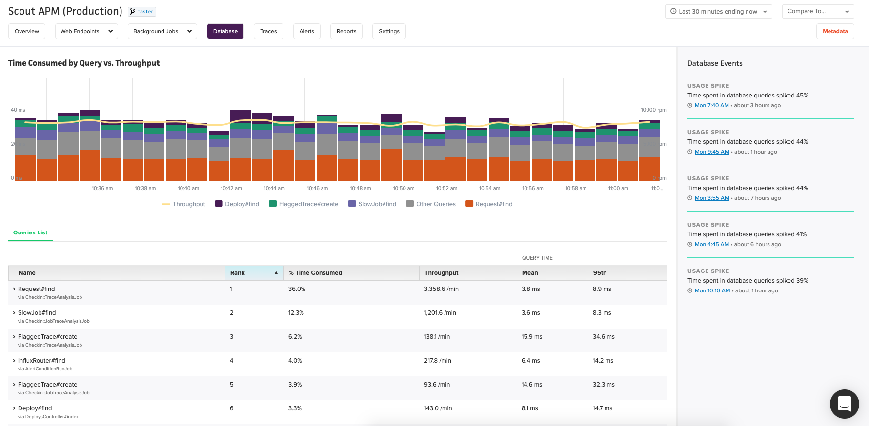Screen dimensions: 869x426
Task: Expand the SlowJob#find query row chevron
Action: pos(14,313)
